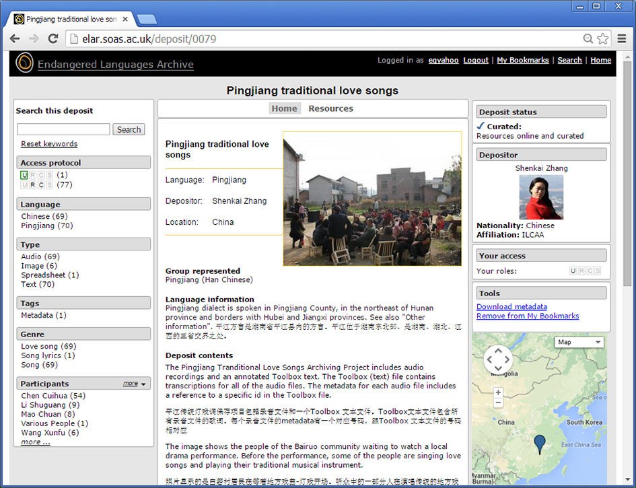Open the Map type dropdown
636x488 pixels.
(579, 342)
